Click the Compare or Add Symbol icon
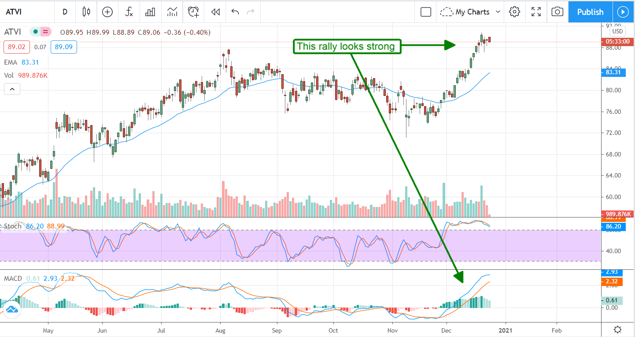Viewport: 635px width, 337px height. pos(107,12)
